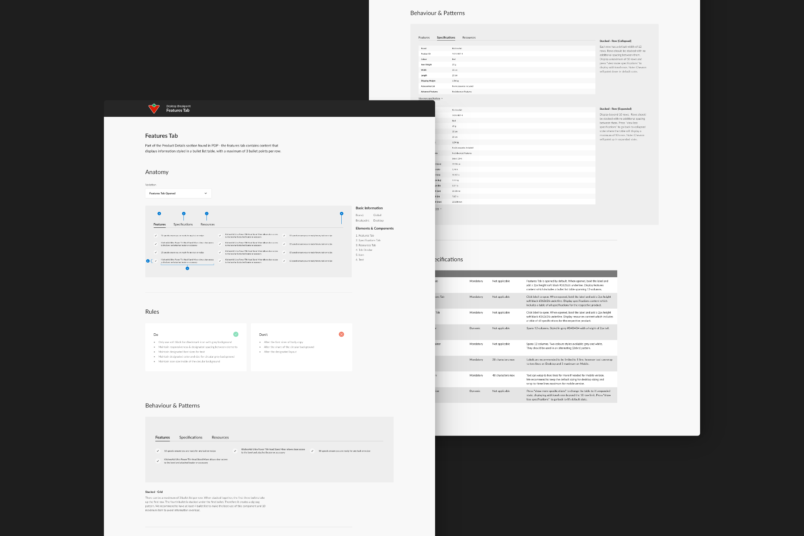Screen dimensions: 804x536
Task: Click the red X icon on the Don't card
Action: [x=341, y=334]
